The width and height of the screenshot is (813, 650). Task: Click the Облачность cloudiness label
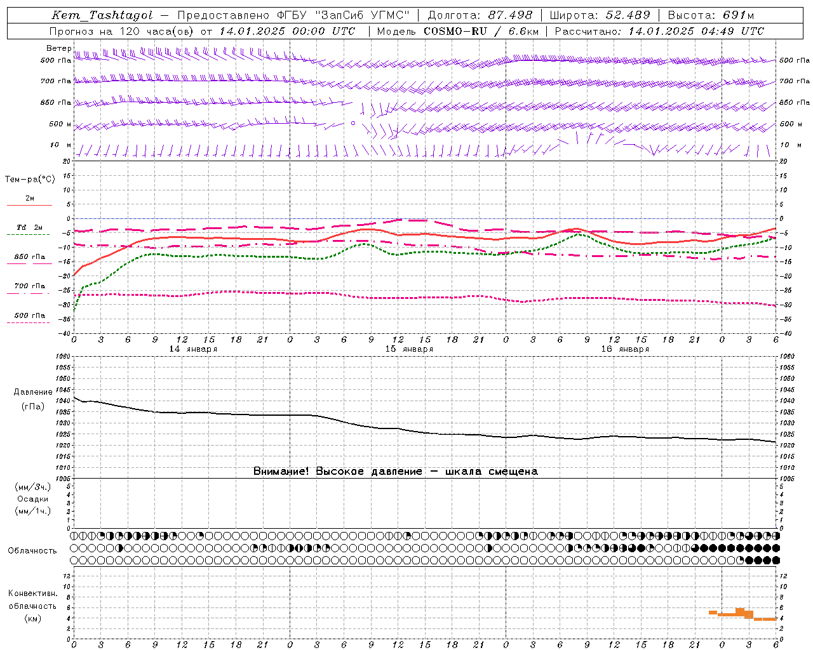click(x=32, y=551)
